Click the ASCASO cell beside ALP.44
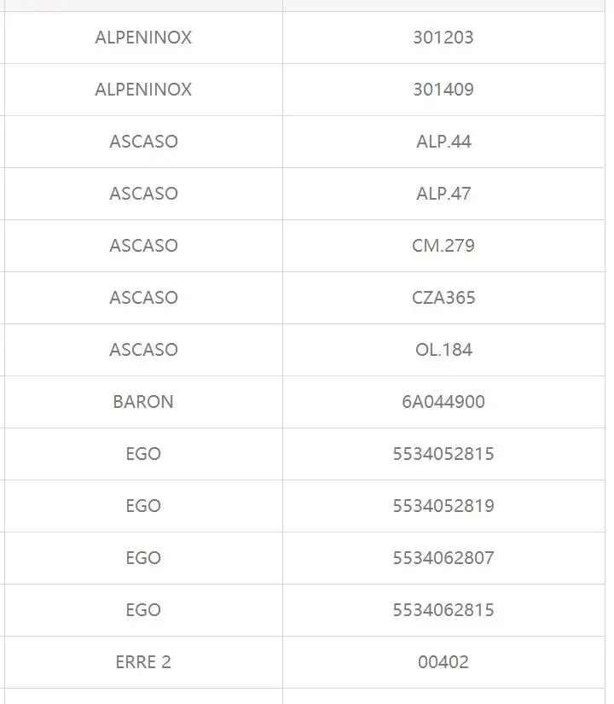Screen dimensions: 614x704 [143, 142]
